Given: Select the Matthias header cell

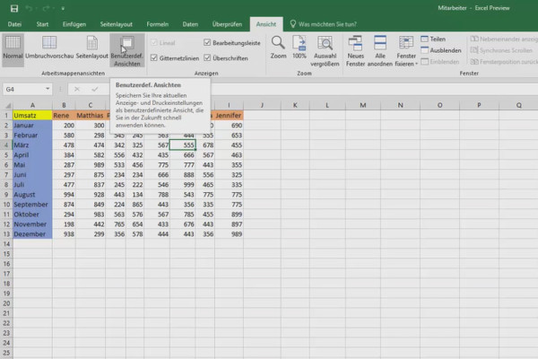Looking at the screenshot, I should [x=91, y=116].
